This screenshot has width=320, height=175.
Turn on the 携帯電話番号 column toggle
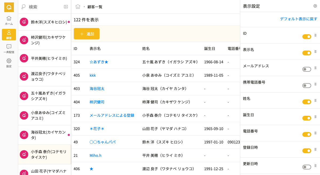(307, 85)
